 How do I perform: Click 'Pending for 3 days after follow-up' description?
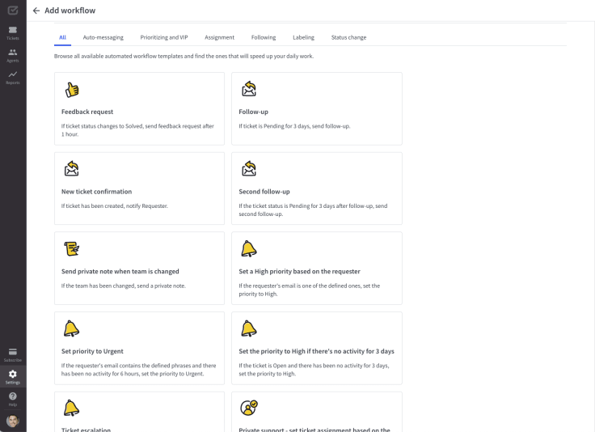[313, 210]
